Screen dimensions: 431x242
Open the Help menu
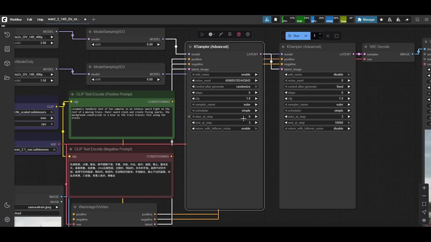pyautogui.click(x=40, y=19)
